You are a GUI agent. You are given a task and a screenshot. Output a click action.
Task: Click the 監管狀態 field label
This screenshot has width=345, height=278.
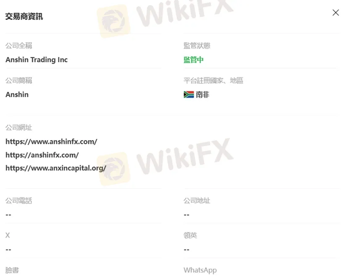click(197, 46)
